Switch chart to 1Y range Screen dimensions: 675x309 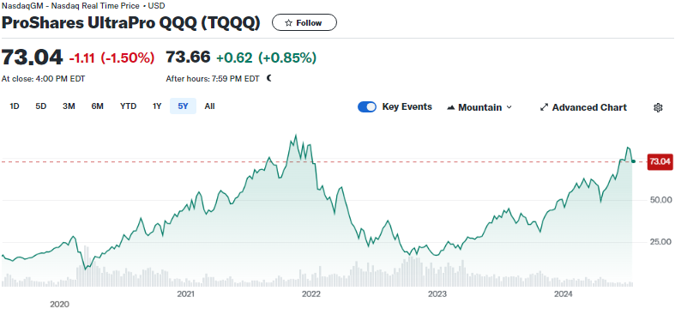(157, 106)
